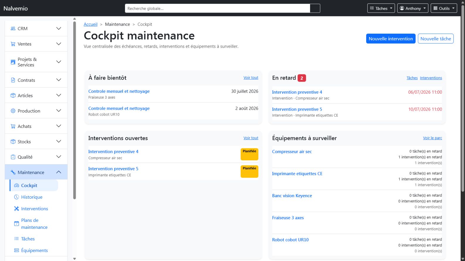Click Voir tout in À faire bientôt
The height and width of the screenshot is (261, 465).
(251, 78)
